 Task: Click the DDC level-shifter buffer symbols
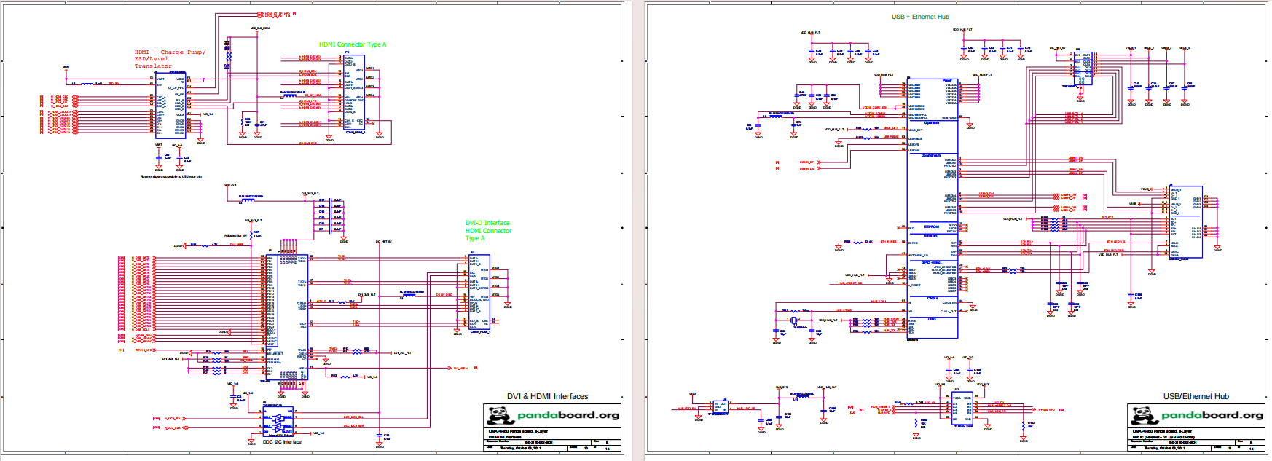tap(278, 422)
